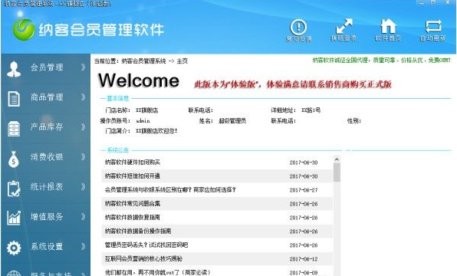Open 增值服务 menu label
Viewport: 457px width, 276px height.
[x=47, y=216]
